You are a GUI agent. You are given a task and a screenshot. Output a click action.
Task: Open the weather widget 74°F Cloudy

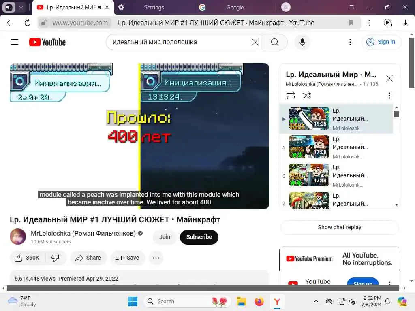(x=22, y=301)
